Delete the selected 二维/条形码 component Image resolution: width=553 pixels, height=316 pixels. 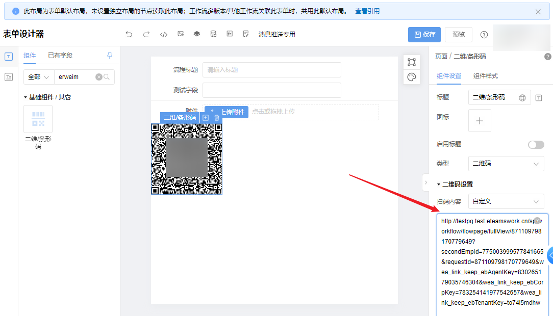click(x=216, y=118)
